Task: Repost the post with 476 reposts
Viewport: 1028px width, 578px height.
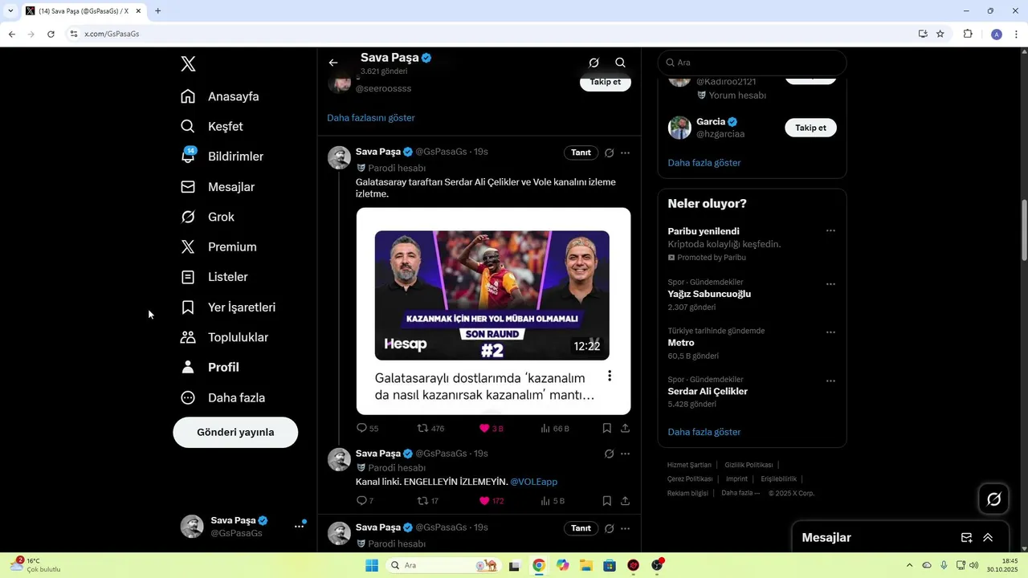Action: 430,429
